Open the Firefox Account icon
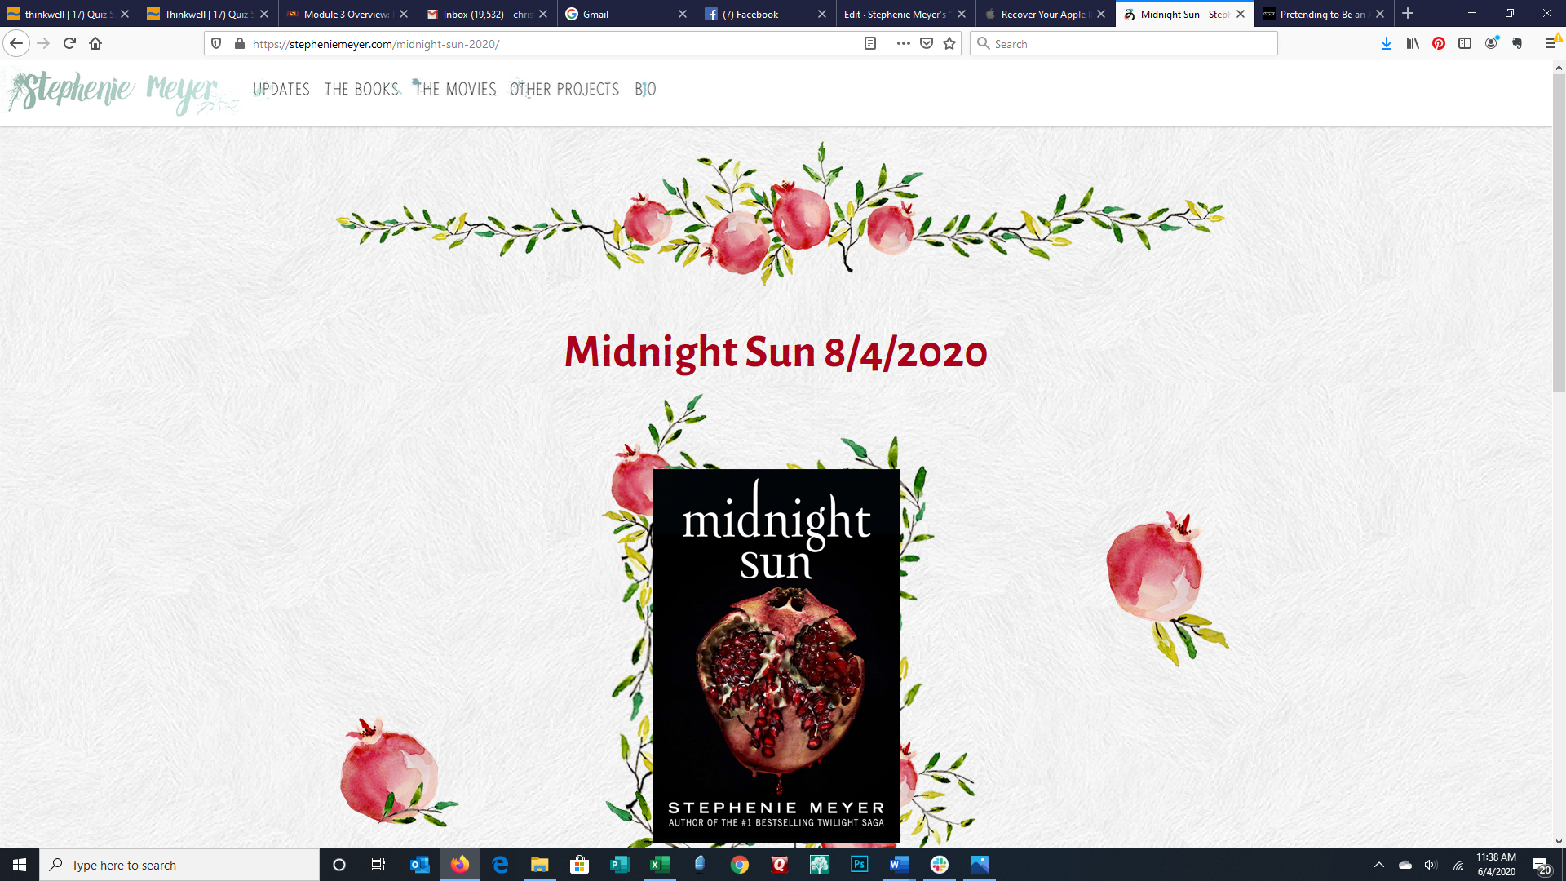This screenshot has width=1566, height=881. [1491, 43]
